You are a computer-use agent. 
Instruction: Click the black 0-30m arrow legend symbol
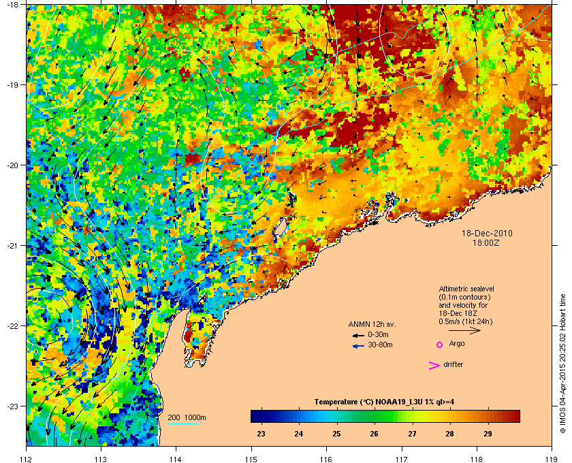[x=358, y=335]
